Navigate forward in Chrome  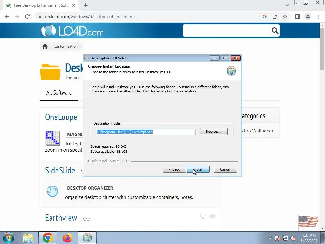[17, 17]
